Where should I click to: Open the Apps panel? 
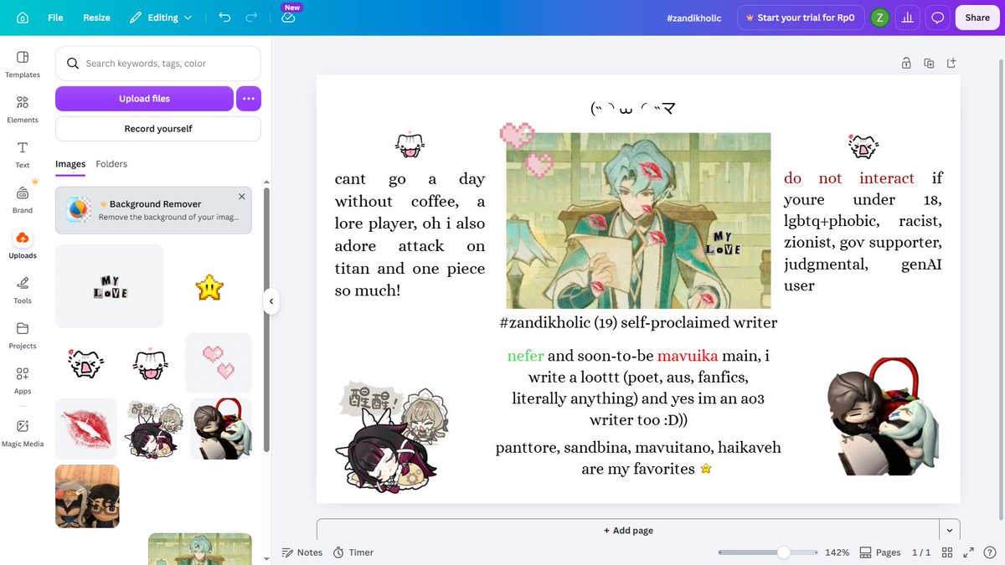[x=23, y=380]
